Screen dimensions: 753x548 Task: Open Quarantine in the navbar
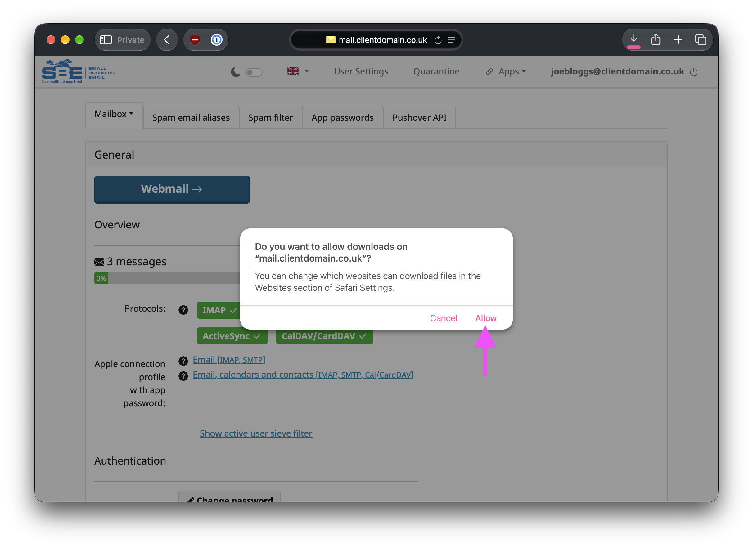436,71
